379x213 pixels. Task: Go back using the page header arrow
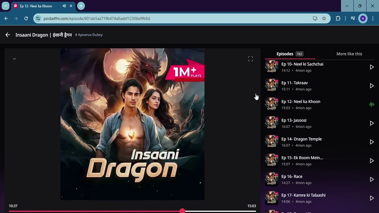[8, 35]
